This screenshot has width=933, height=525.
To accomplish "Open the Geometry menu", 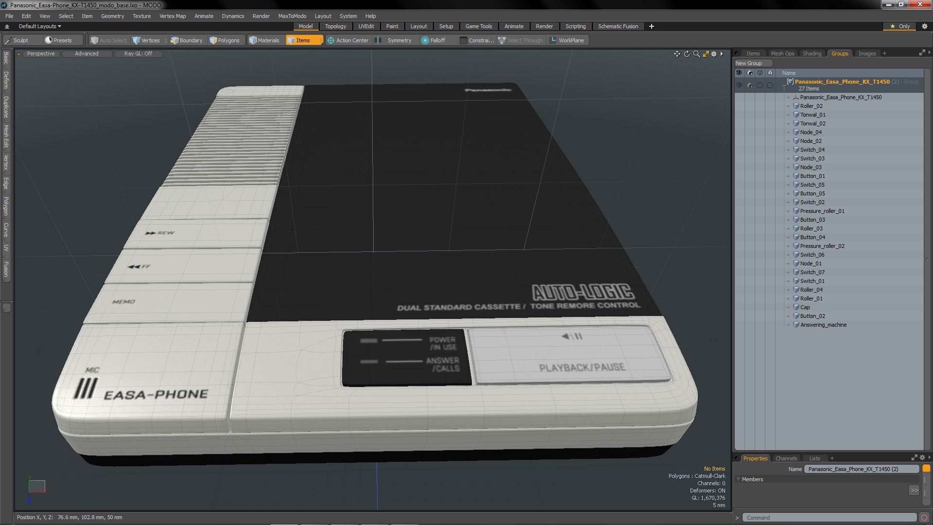I will pos(112,16).
